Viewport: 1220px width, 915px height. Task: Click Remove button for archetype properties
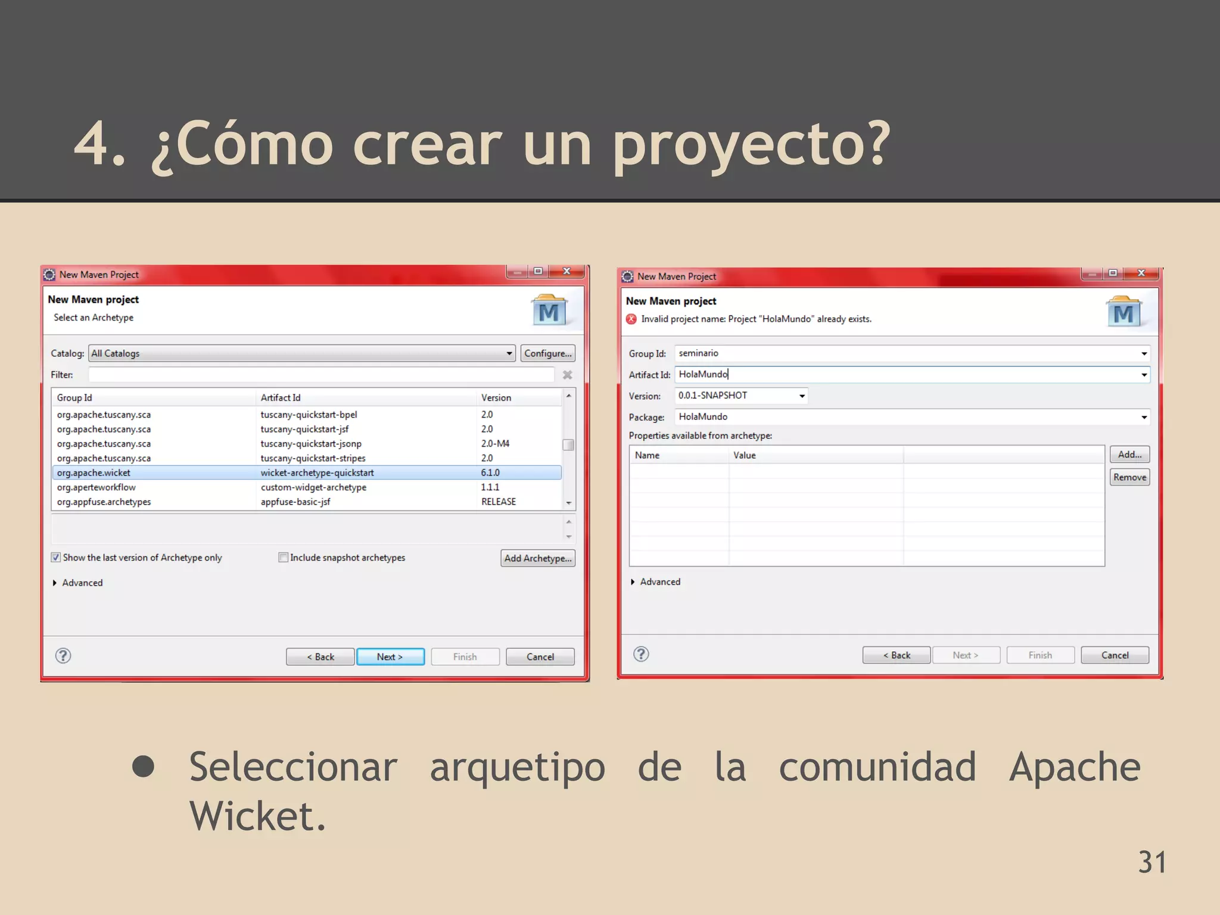pos(1129,477)
